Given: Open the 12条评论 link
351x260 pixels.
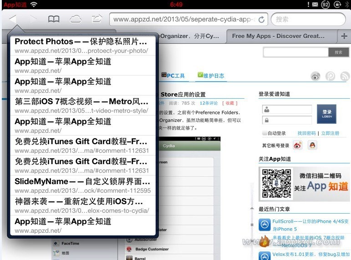Looking at the screenshot, I should pyautogui.click(x=209, y=103).
